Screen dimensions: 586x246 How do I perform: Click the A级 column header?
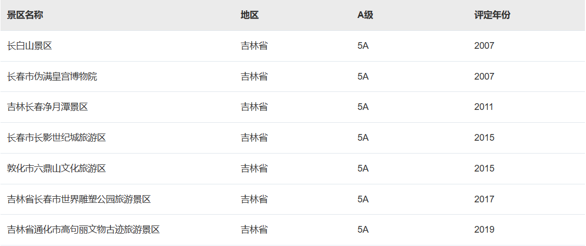tap(365, 15)
